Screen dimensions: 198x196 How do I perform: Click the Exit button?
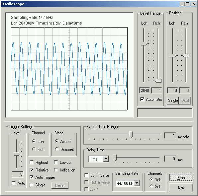[181, 187]
